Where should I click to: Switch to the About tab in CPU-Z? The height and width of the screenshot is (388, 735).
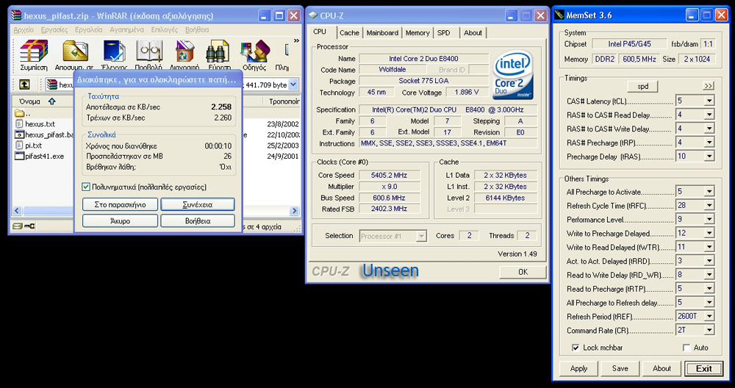click(x=473, y=33)
